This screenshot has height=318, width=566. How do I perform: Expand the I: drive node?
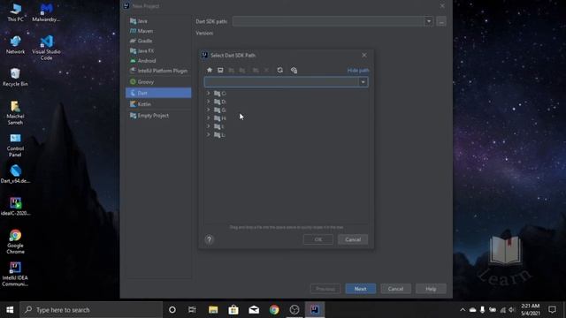[x=209, y=126]
